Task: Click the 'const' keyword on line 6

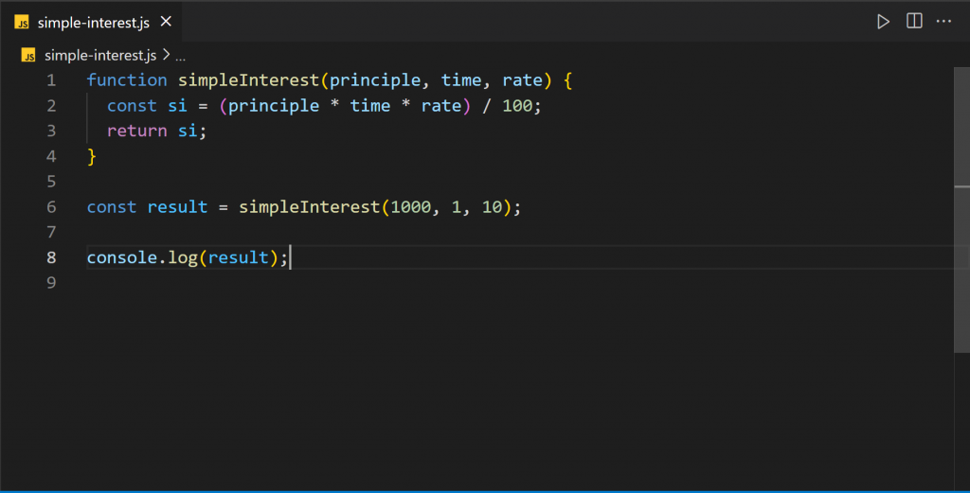Action: point(112,207)
